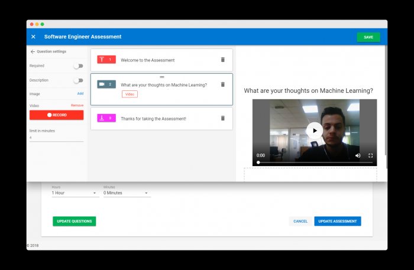Select the red text question badge numbered 1
Screen dimensions: 414x270
(x=106, y=60)
